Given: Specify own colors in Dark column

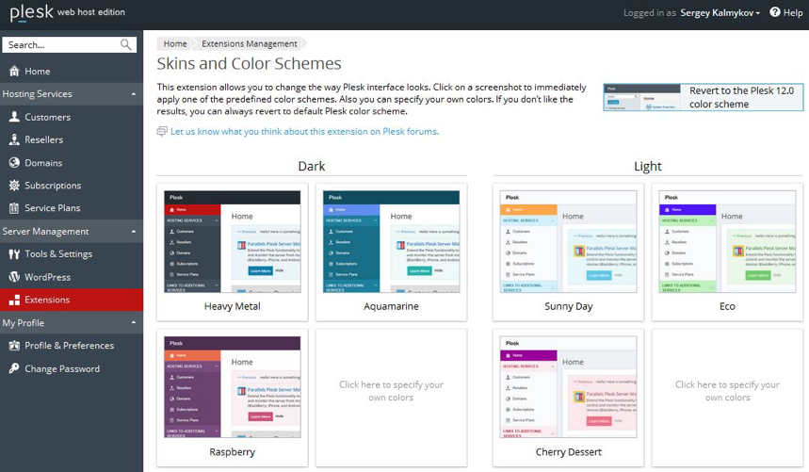Looking at the screenshot, I should pos(391,398).
